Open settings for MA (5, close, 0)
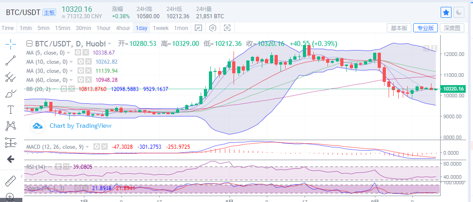473x202 pixels. tap(78, 52)
